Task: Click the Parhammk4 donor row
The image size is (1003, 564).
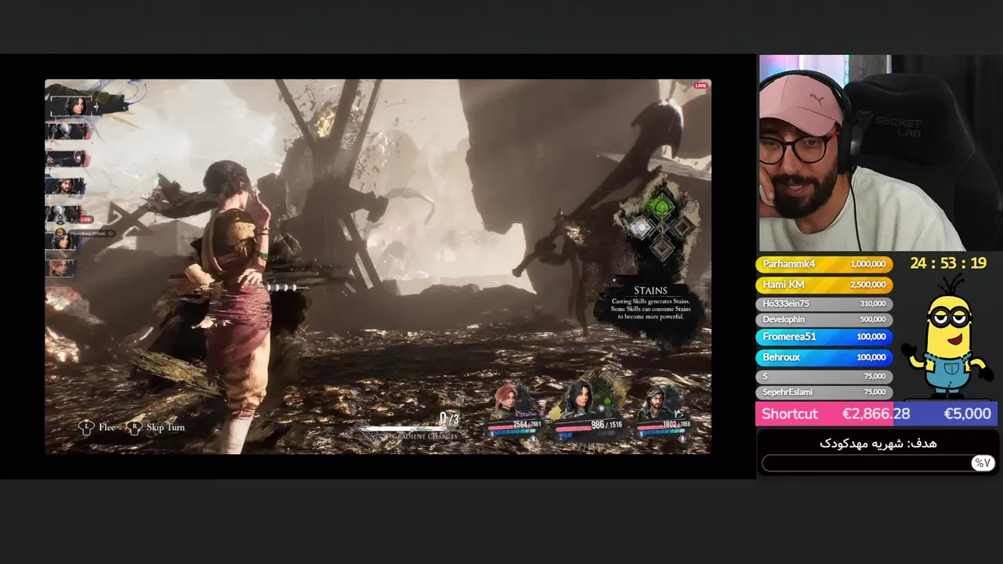Action: [824, 264]
